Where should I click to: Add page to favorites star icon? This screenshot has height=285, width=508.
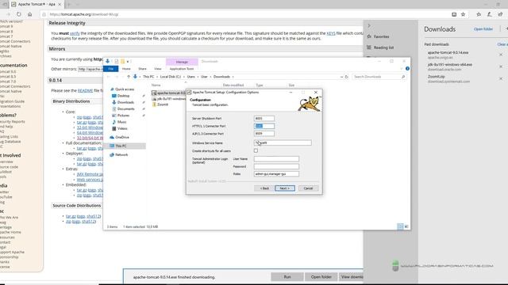click(463, 14)
